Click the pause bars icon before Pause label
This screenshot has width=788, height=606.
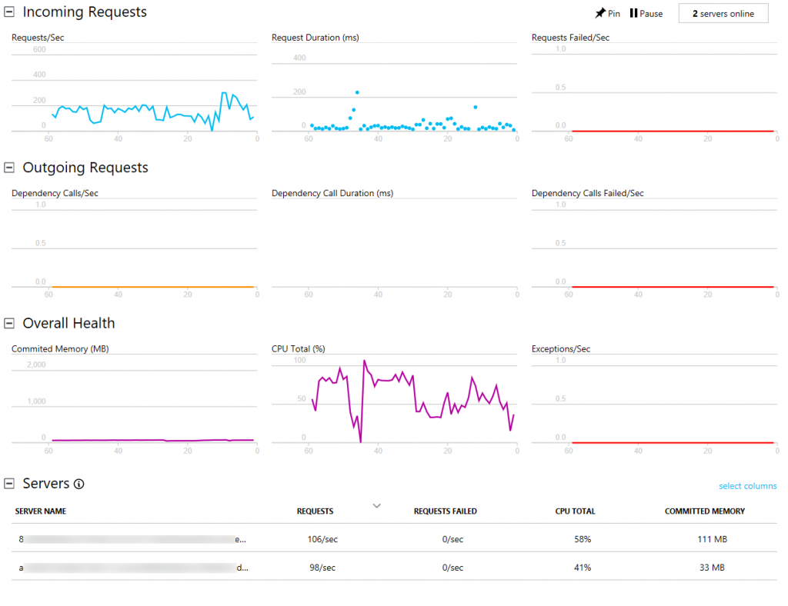(x=634, y=12)
